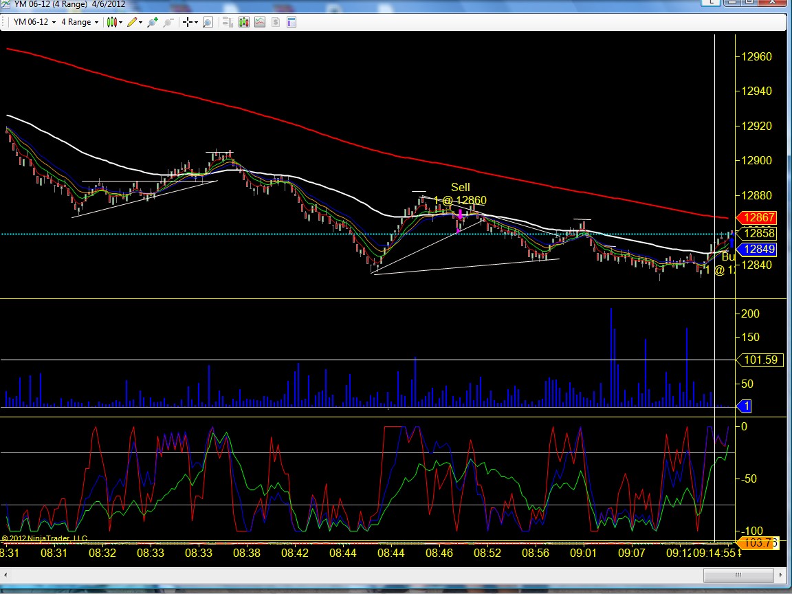Click the -50 oscillator axis label
Viewport: 792px width, 594px height.
[749, 478]
